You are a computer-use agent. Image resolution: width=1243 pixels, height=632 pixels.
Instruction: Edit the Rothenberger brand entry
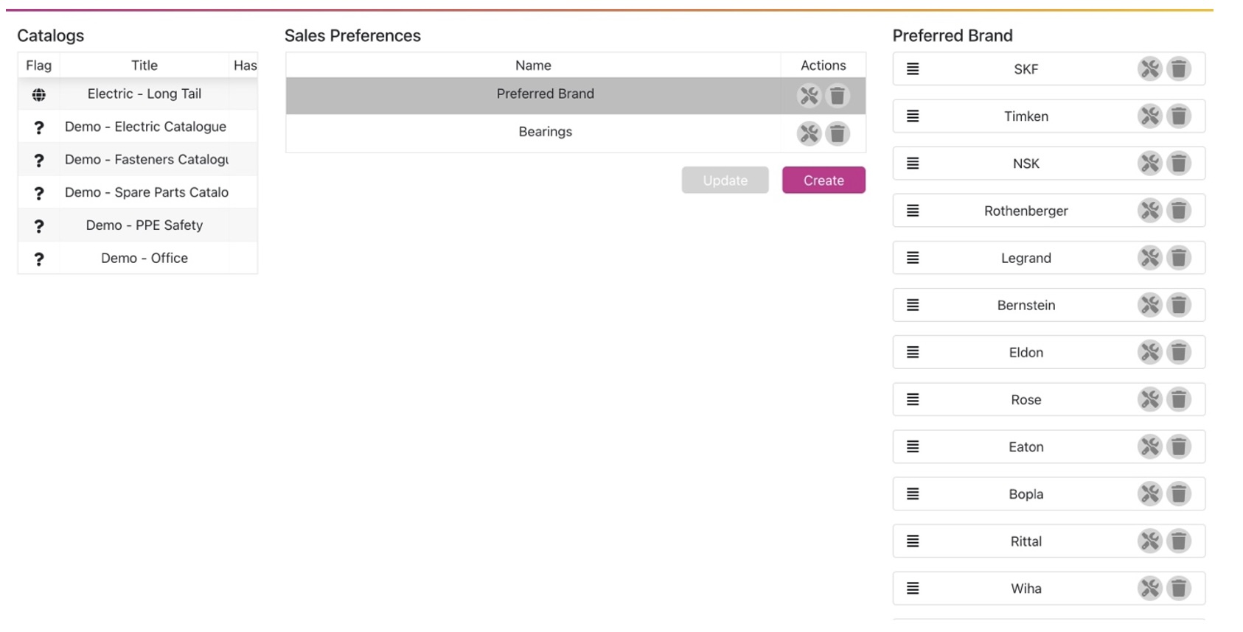coord(1149,210)
